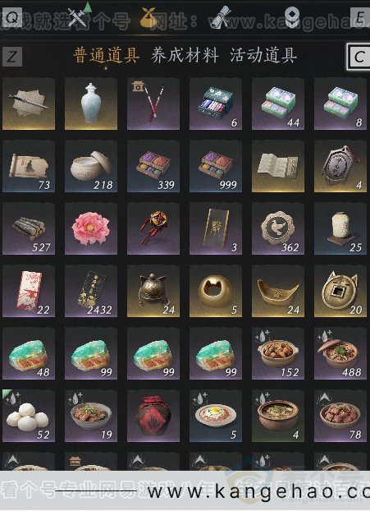Select the steamed buns item with 52
Screen dimensions: 370x511
(29, 416)
